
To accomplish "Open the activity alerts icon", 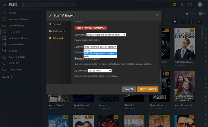I will [175, 5].
